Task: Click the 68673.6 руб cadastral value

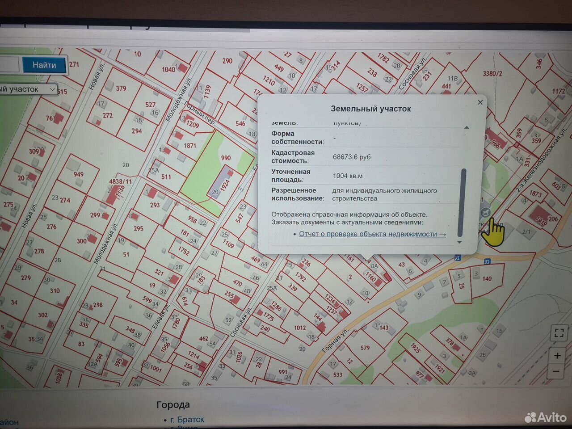Action: coord(352,157)
